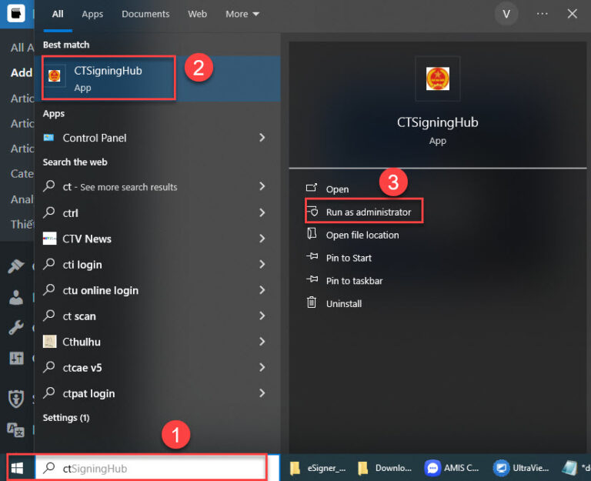The width and height of the screenshot is (591, 481).
Task: Expand the Cthulhu chevron
Action: coord(262,342)
